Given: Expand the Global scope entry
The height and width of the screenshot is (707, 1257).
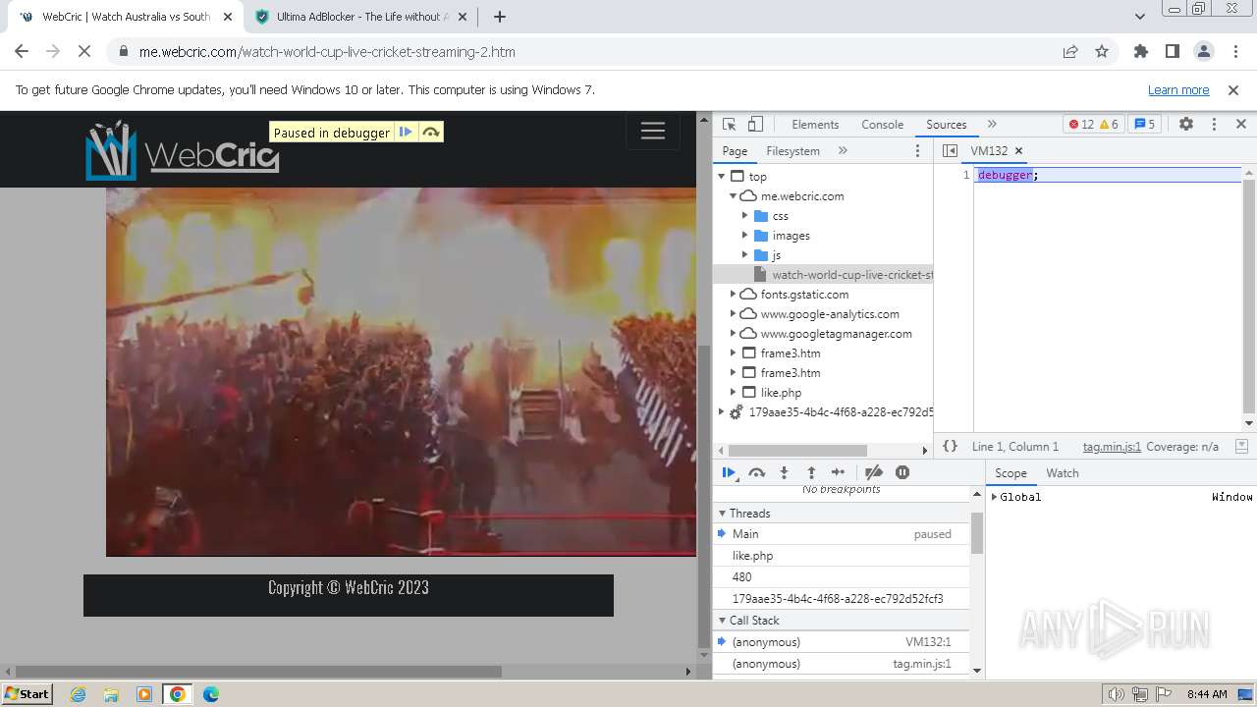Looking at the screenshot, I should (x=995, y=497).
